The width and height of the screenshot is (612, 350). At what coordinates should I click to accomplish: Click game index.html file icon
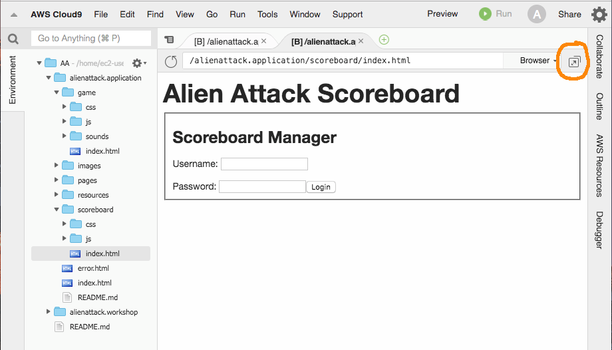[x=75, y=151]
